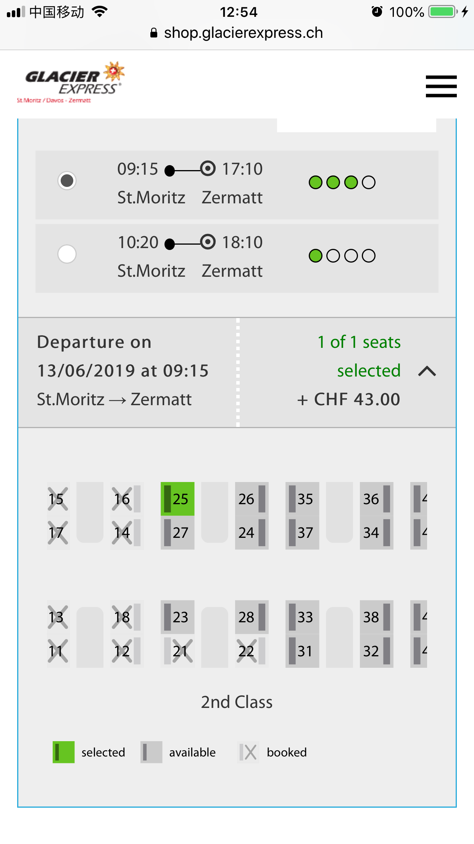Pick available seat 31

tap(302, 651)
